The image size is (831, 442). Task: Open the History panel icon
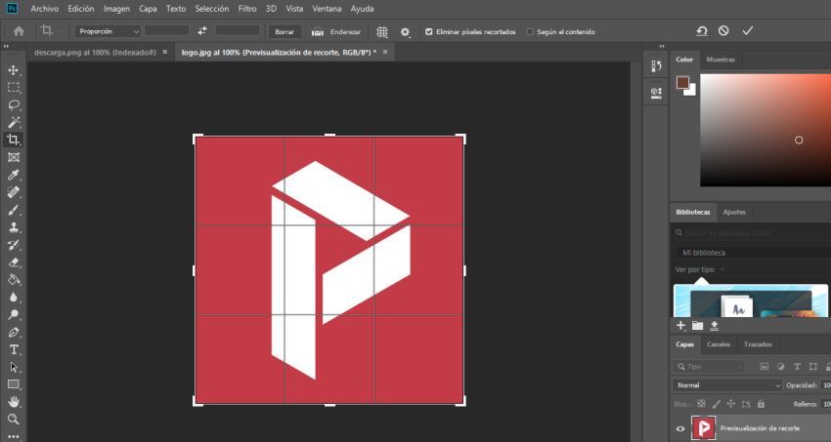[656, 66]
